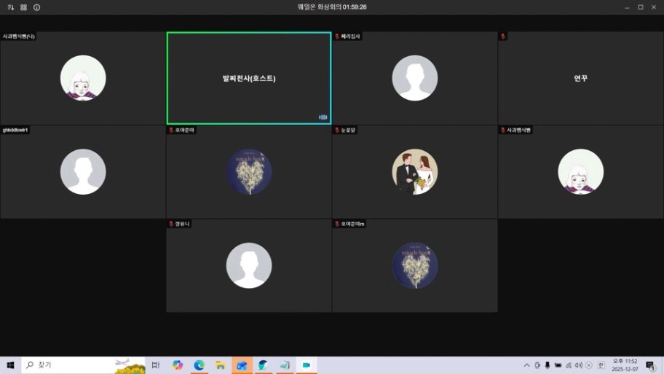Minimize the meeting window
This screenshot has width=664, height=374.
click(x=627, y=7)
